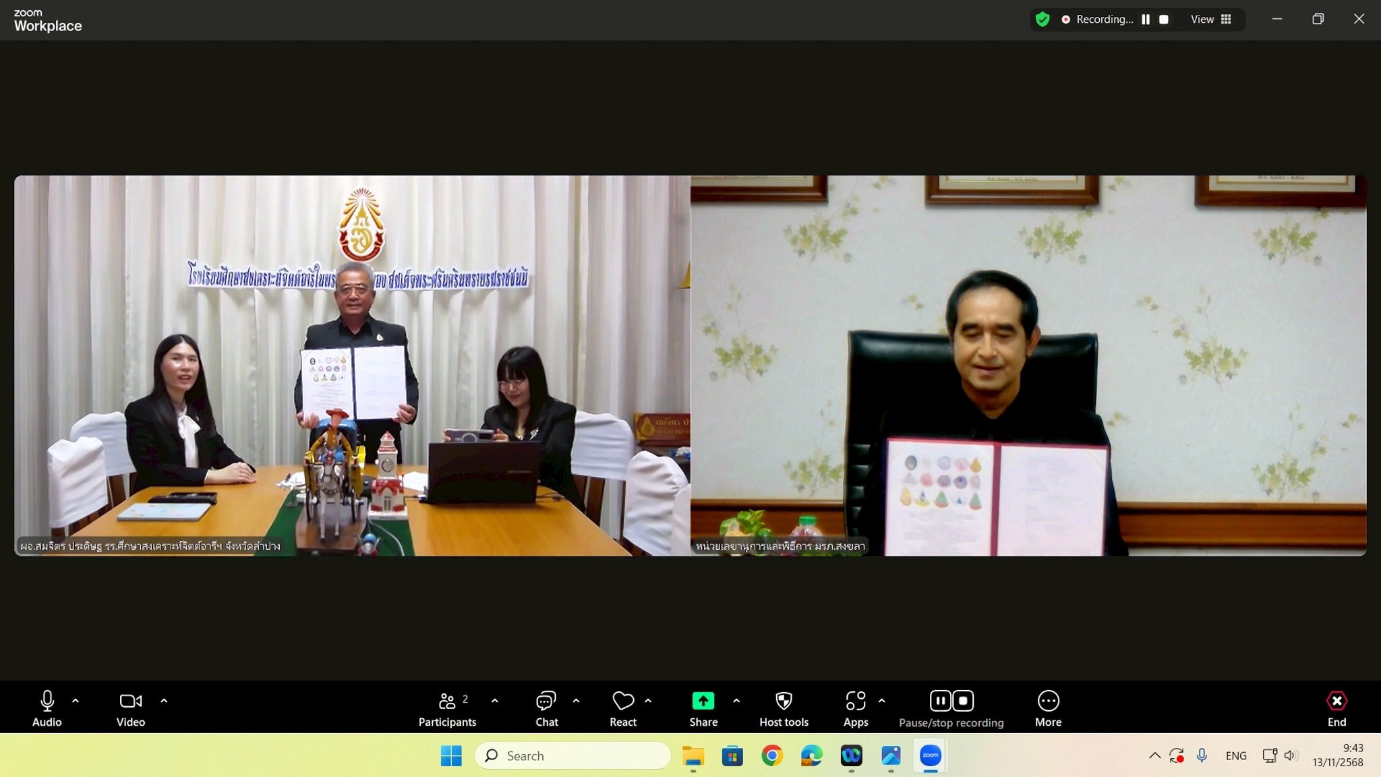Expand the Participants options arrow
1381x777 pixels.
tap(495, 701)
